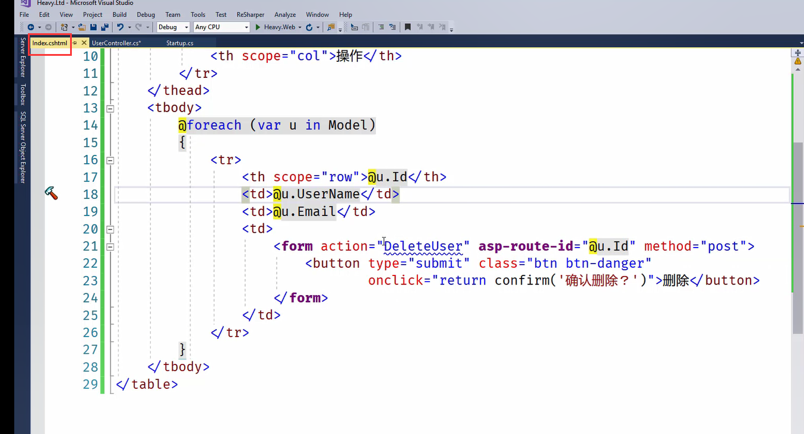Open the Edit menu

pyautogui.click(x=45, y=14)
